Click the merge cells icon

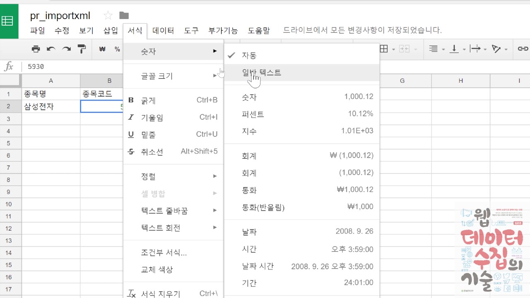(x=404, y=49)
